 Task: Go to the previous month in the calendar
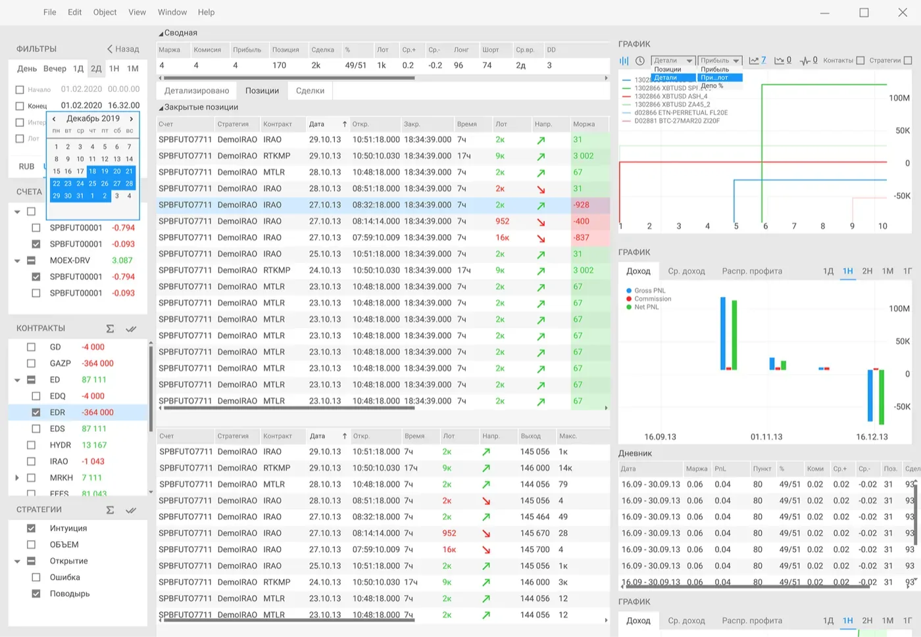54,119
